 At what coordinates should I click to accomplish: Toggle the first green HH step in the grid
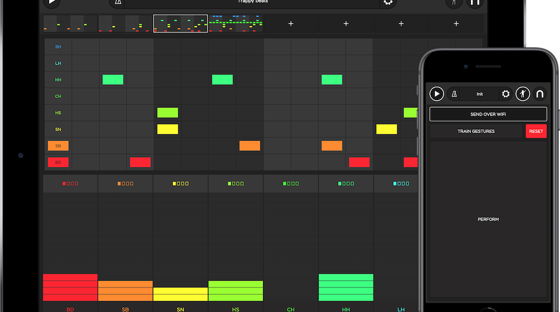point(113,80)
